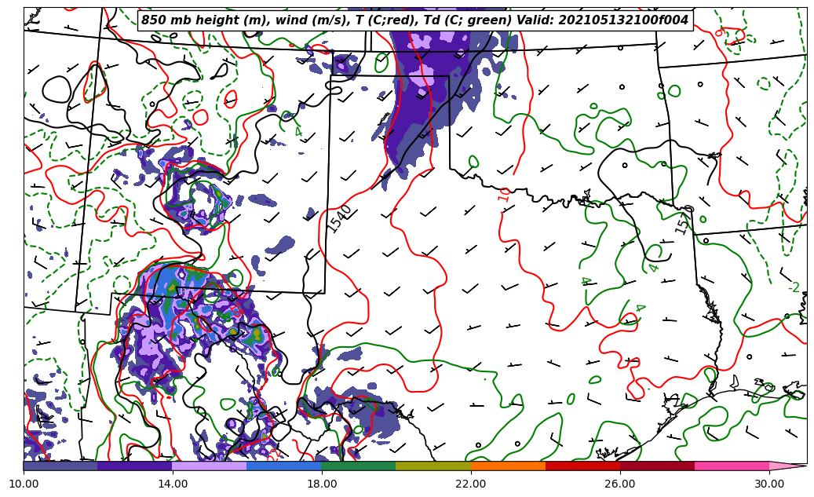Click the 10–12 slate-blue colorbar segment
Viewport: 814px width, 497px height.
coord(60,466)
